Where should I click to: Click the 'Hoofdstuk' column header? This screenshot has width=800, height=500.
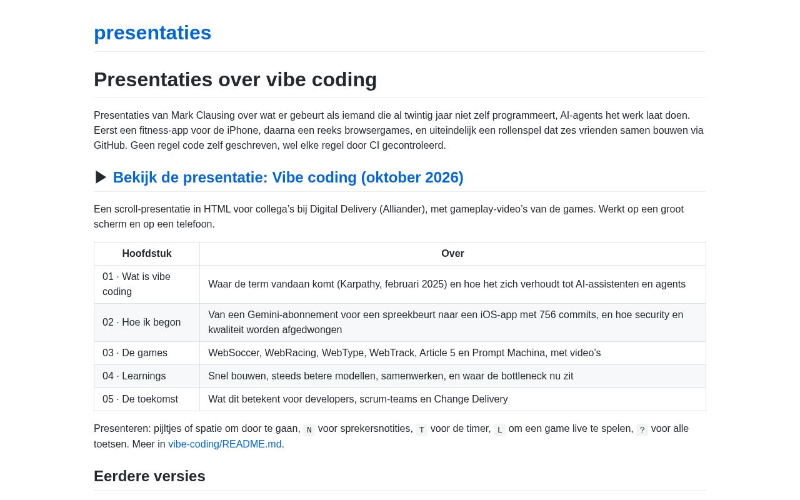point(147,254)
